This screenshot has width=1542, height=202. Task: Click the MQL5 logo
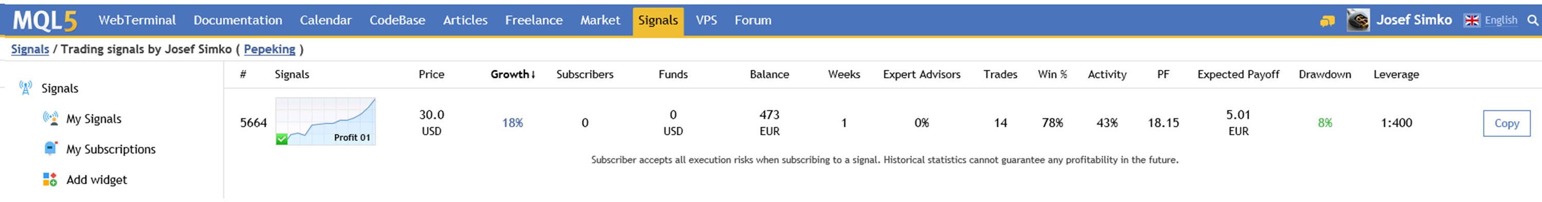(45, 21)
